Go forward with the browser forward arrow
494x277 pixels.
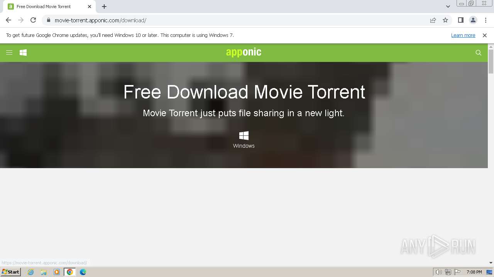[x=21, y=20]
